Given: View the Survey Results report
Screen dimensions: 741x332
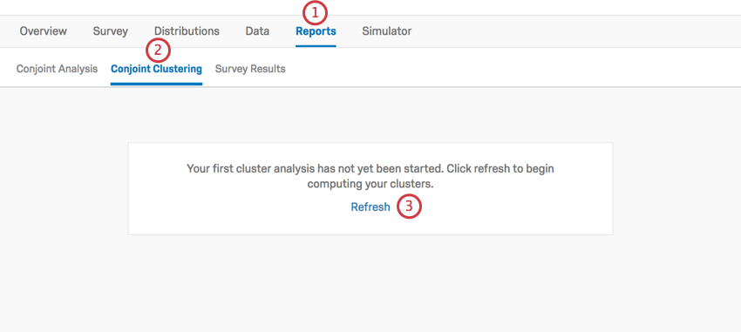Looking at the screenshot, I should coord(250,69).
